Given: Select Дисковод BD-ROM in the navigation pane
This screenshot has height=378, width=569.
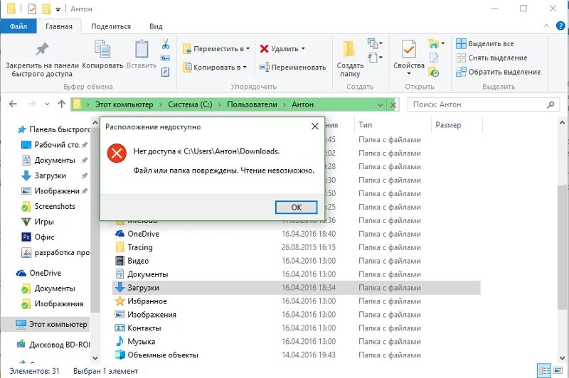Looking at the screenshot, I should pos(53,345).
